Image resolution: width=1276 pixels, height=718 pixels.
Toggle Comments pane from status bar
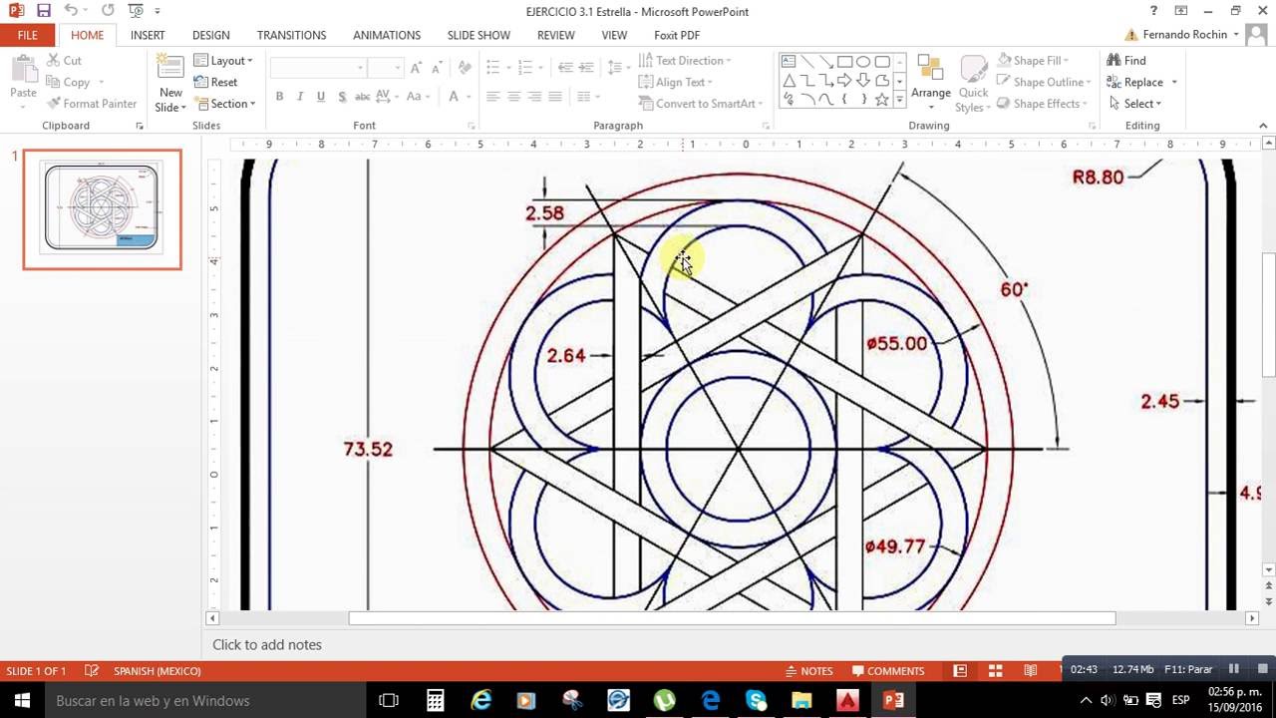(x=886, y=671)
